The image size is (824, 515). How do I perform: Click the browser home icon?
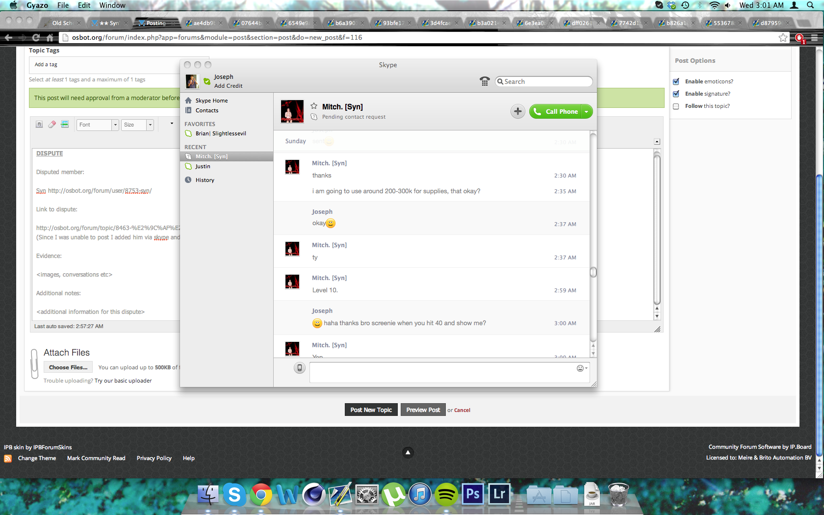50,37
